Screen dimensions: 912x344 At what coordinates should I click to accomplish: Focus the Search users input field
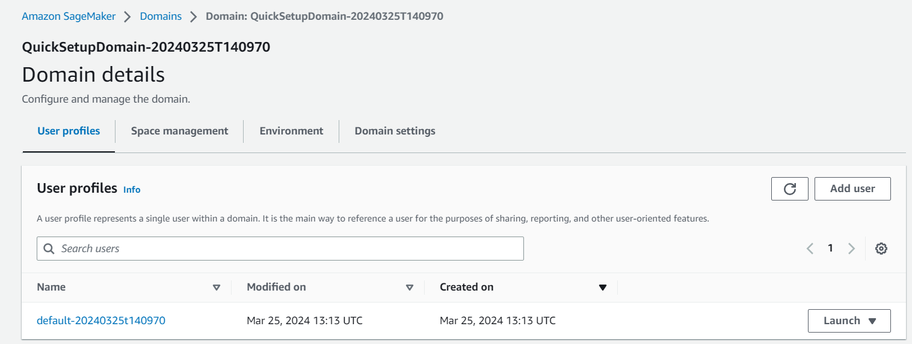(280, 249)
